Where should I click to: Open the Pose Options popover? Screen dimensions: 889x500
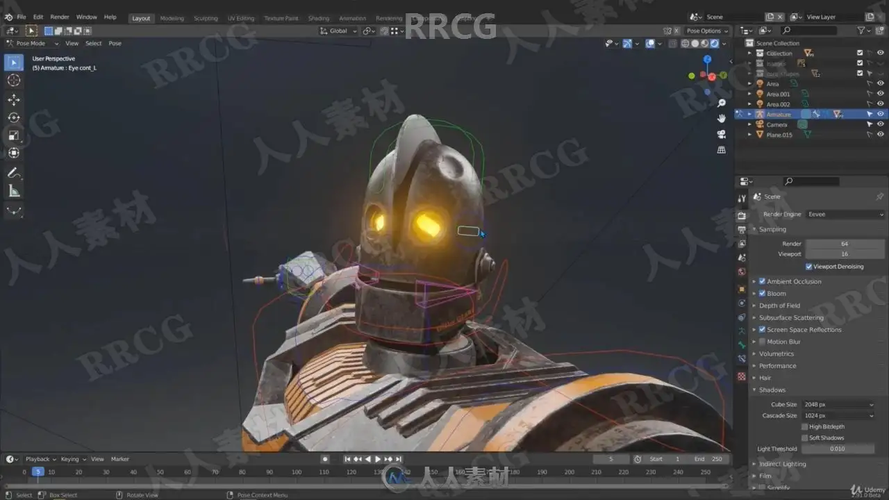[x=707, y=31]
